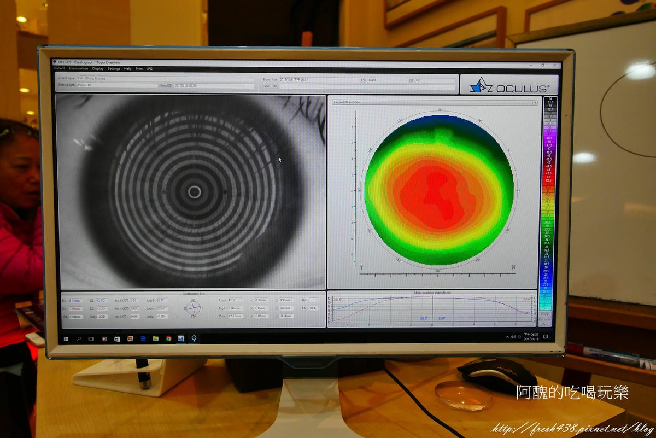Click the Kmax 42.5D value
This screenshot has height=438, width=656.
click(x=236, y=300)
